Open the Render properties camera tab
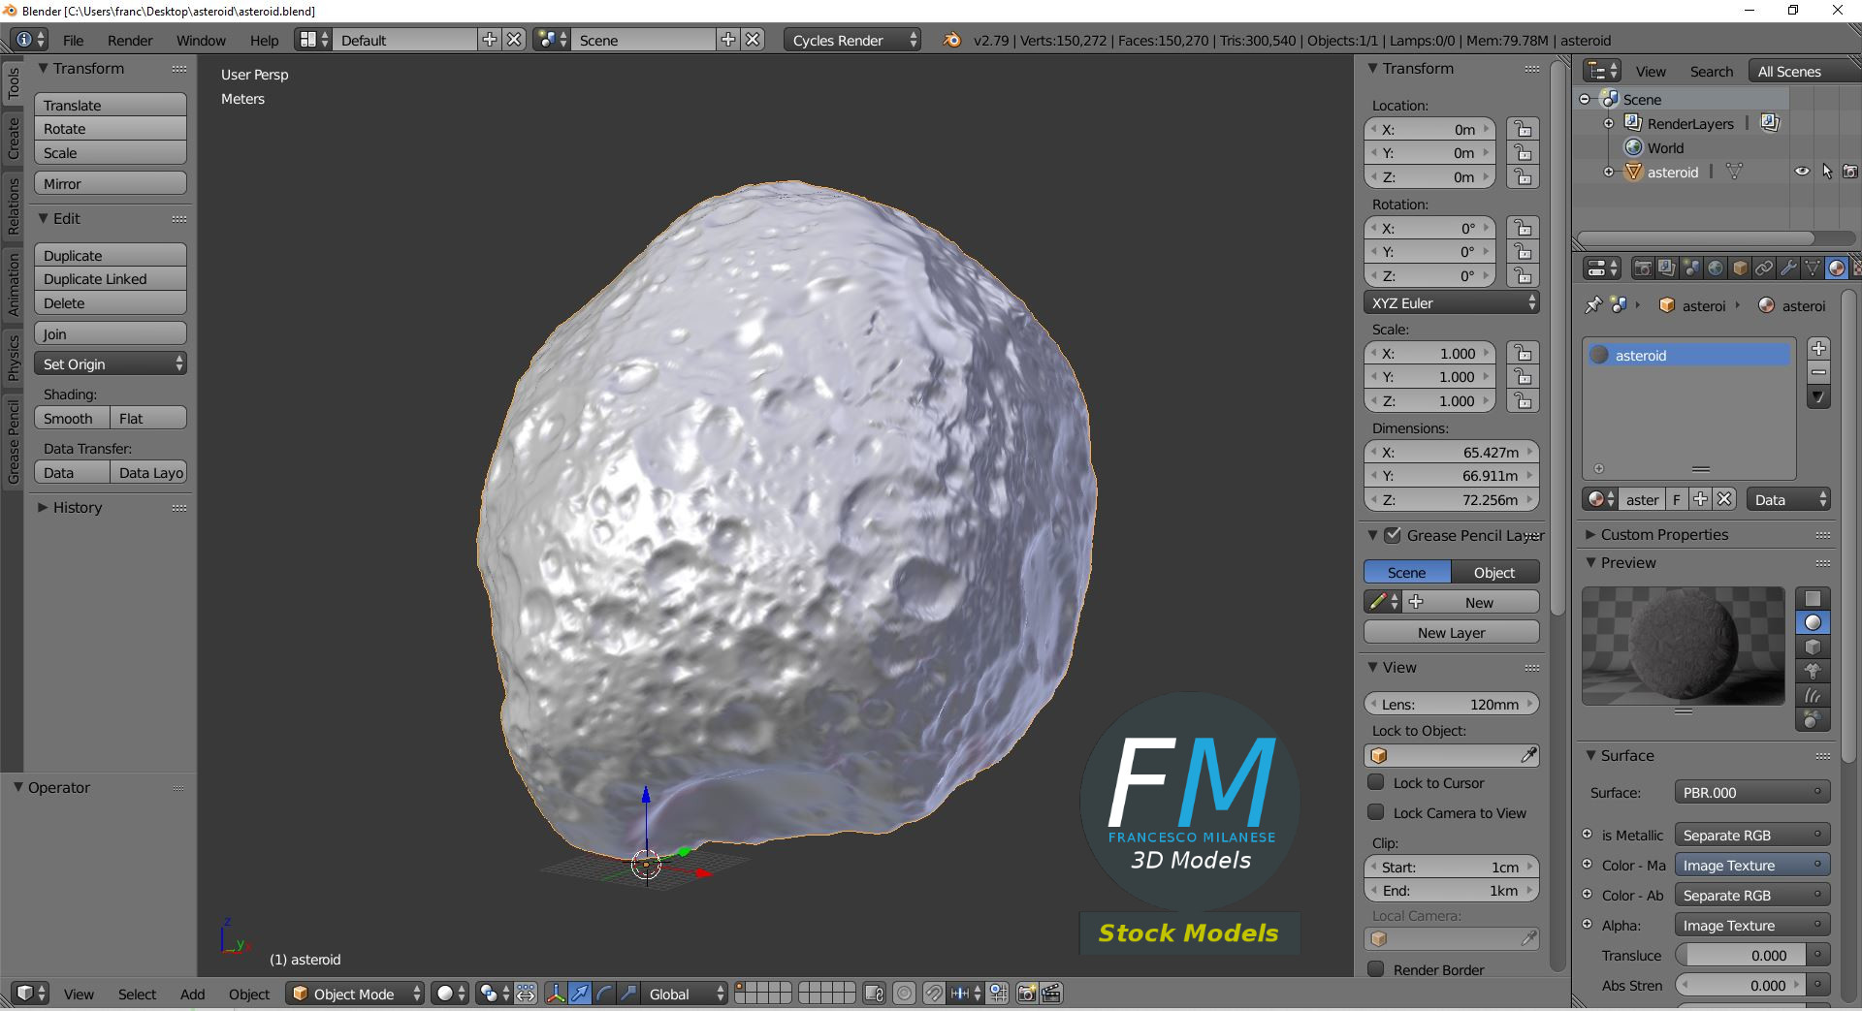This screenshot has width=1862, height=1011. click(x=1643, y=269)
